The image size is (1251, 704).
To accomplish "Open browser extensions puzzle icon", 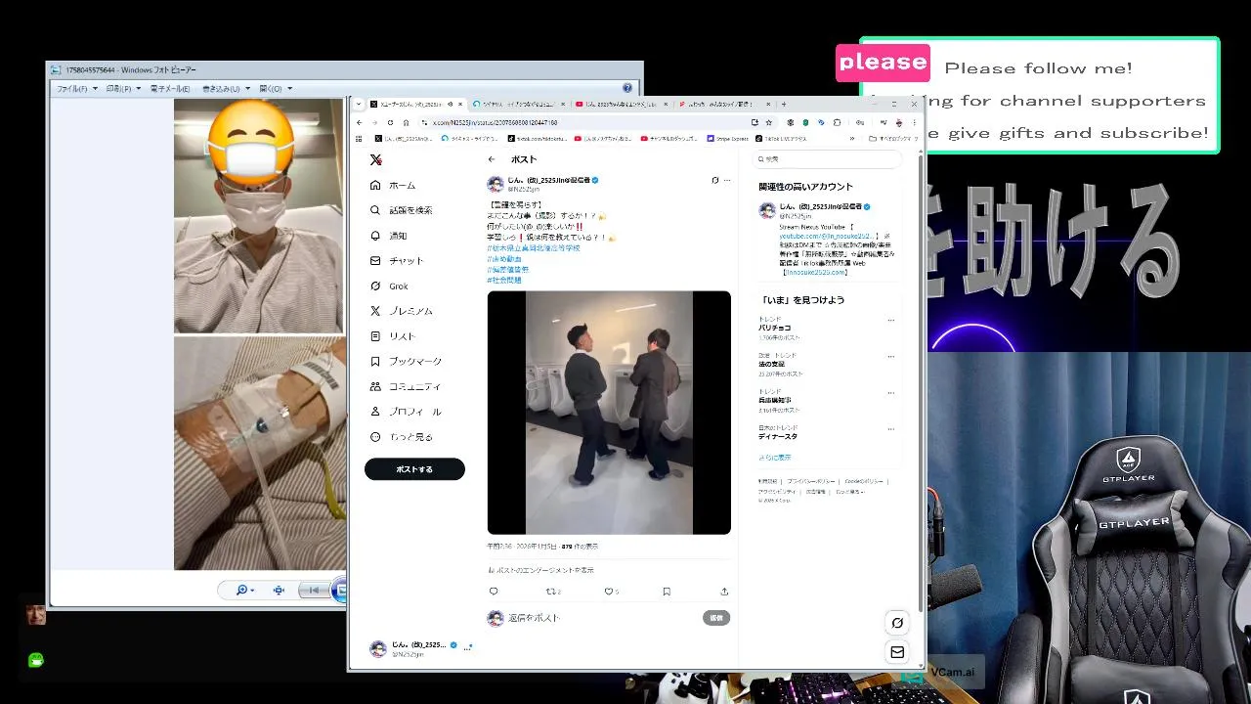I will click(837, 122).
